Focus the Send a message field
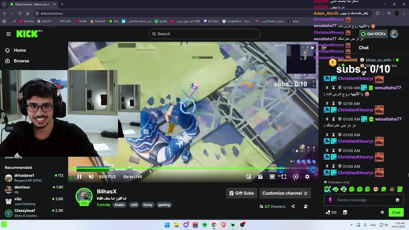This screenshot has height=230, width=409. pyautogui.click(x=364, y=200)
